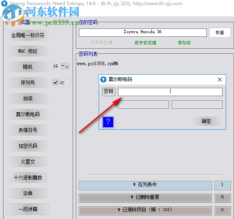Click the app icon in the title bar
Image resolution: width=234 pixels, height=219 pixels.
4,4
